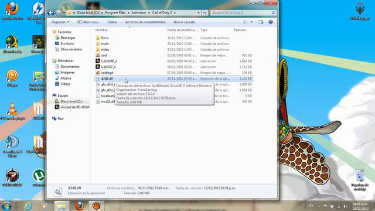Click the Nombre column header
Viewport: 375px width, 211px height.
(101, 30)
